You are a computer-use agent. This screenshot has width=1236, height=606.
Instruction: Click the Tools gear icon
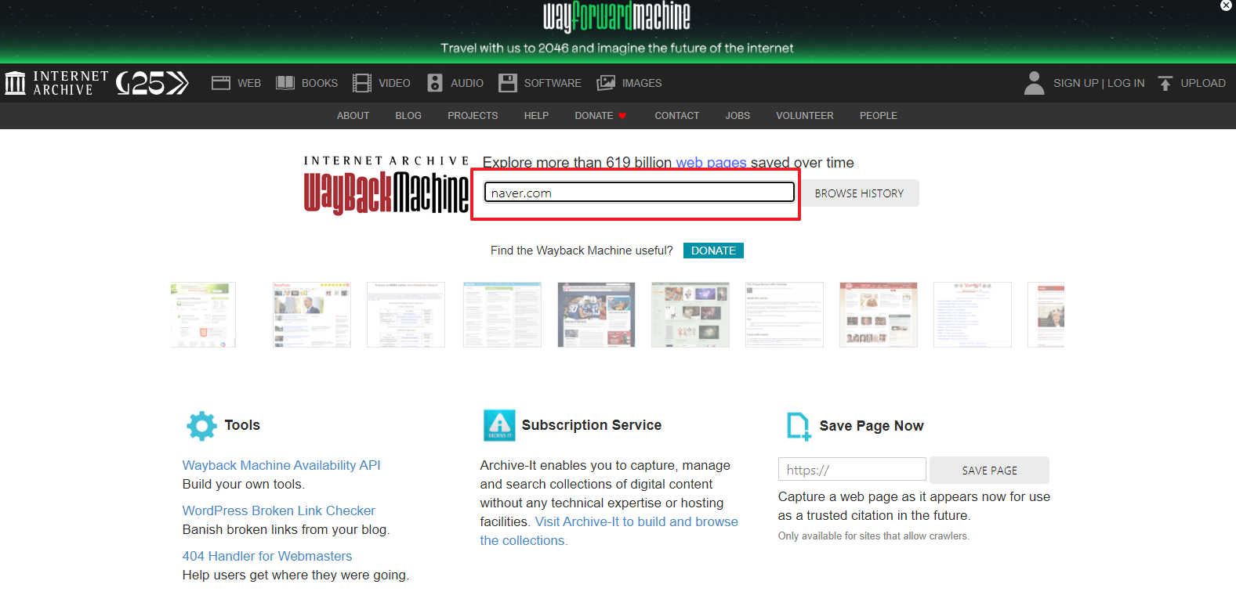pos(201,425)
